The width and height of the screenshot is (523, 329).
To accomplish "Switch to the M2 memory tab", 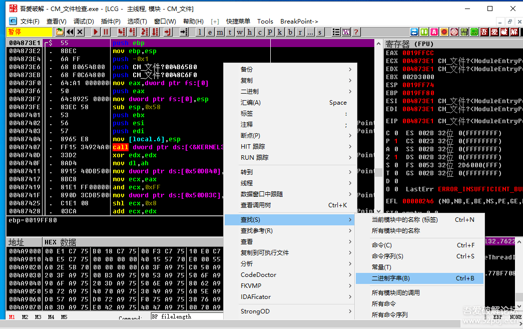I will (25, 317).
